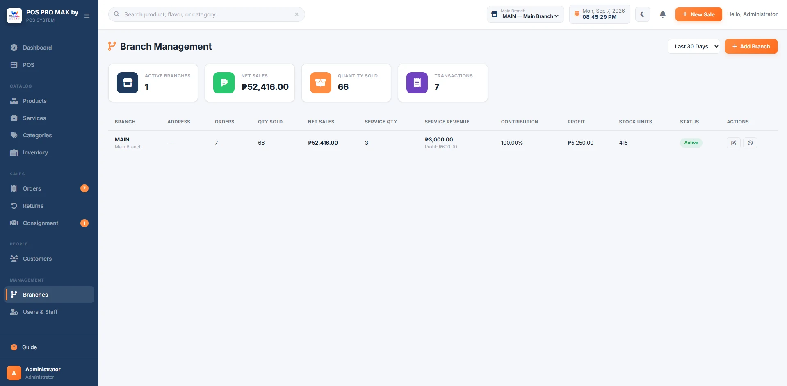Screen dimensions: 787x386
Task: Open Returns page
Action: pos(49,206)
